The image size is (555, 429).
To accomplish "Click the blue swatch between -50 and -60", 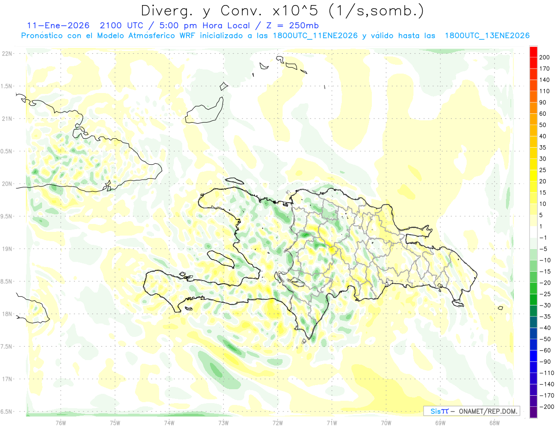I will (533, 344).
